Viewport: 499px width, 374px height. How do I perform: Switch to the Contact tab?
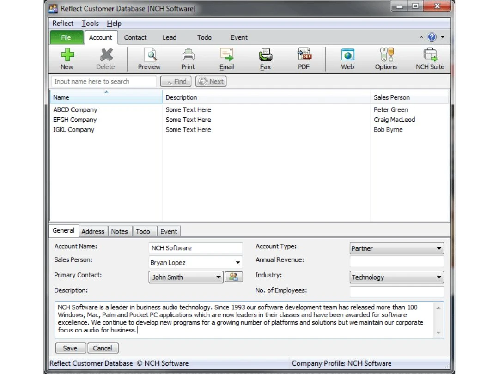[x=135, y=37]
